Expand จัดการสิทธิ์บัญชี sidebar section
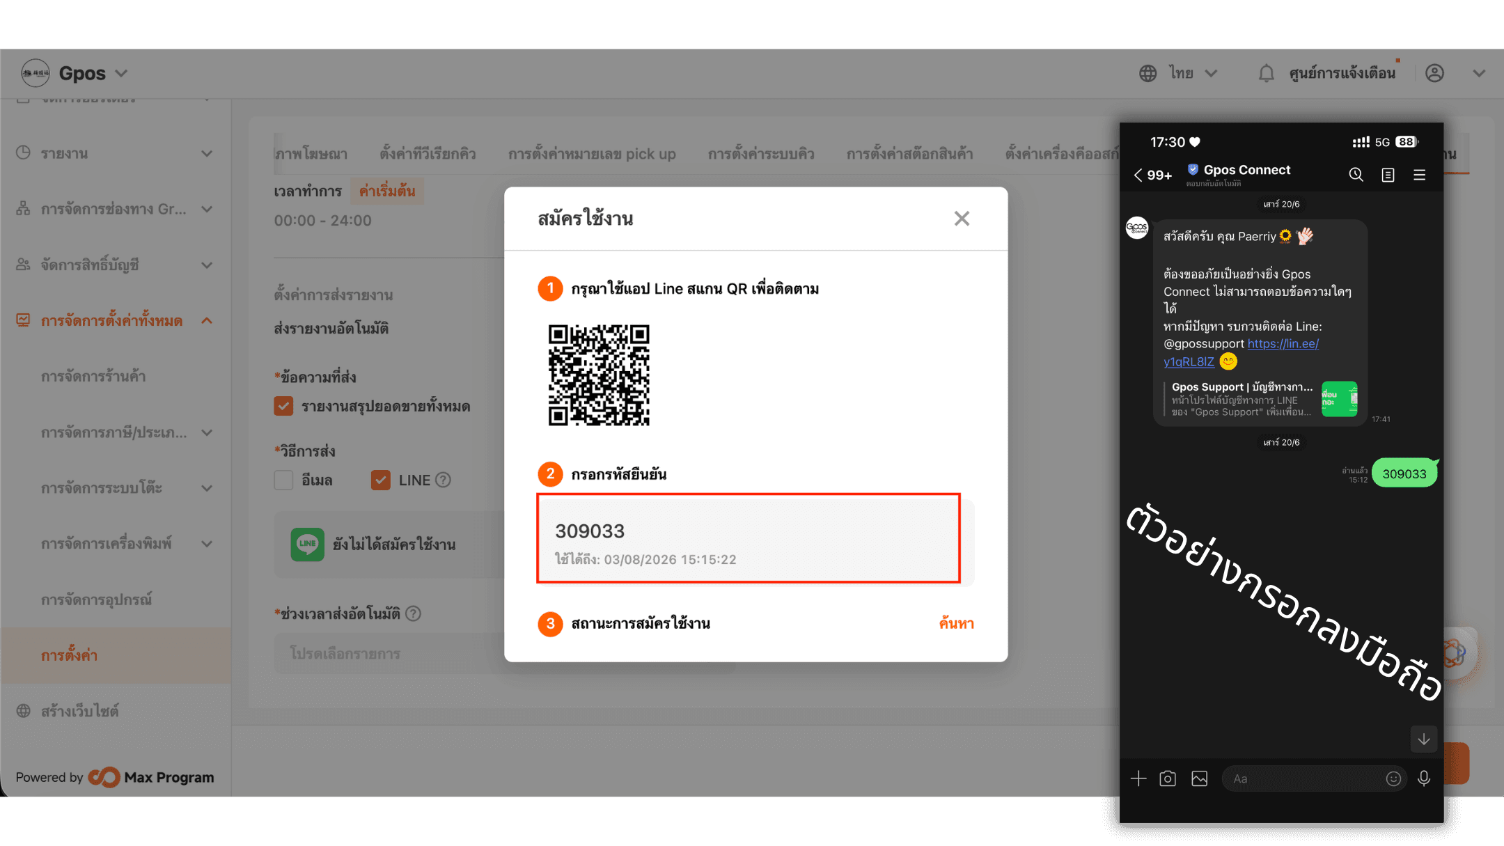The height and width of the screenshot is (846, 1504). coord(207,265)
